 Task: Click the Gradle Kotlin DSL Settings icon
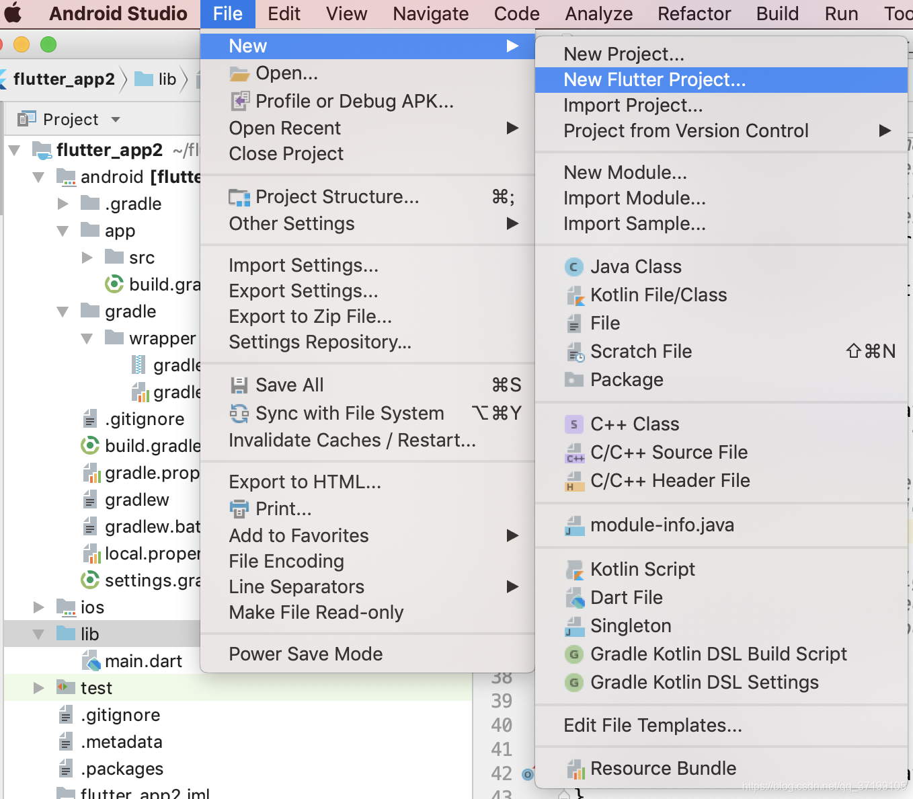point(573,683)
